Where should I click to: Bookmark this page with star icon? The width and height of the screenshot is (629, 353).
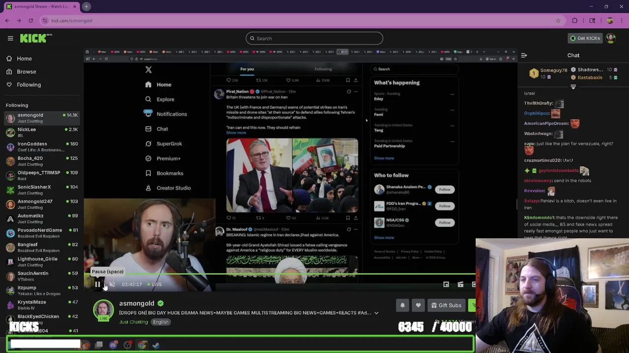click(558, 21)
